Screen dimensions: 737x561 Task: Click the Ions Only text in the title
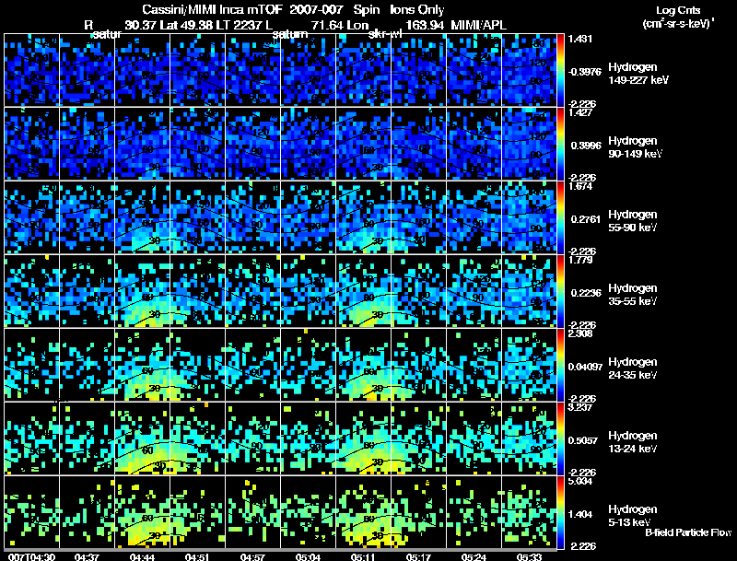coord(417,9)
